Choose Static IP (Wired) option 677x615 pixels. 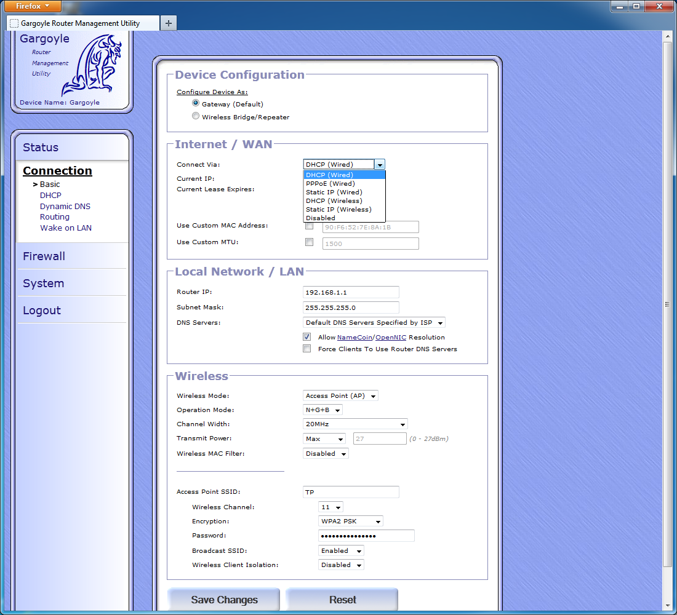(x=344, y=192)
